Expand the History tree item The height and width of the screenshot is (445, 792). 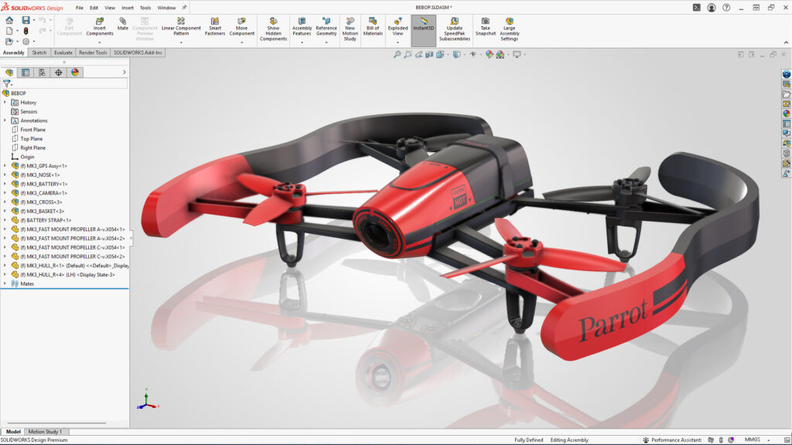(5, 103)
